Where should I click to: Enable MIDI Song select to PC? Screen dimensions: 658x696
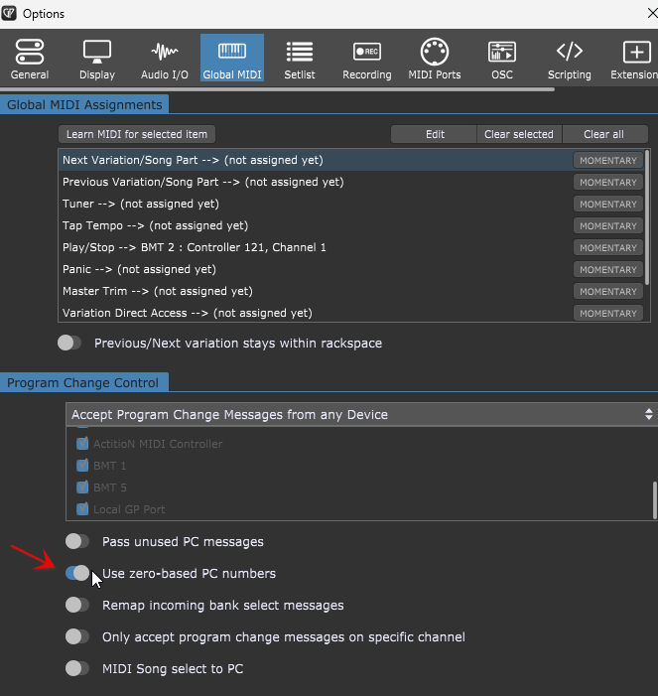77,668
